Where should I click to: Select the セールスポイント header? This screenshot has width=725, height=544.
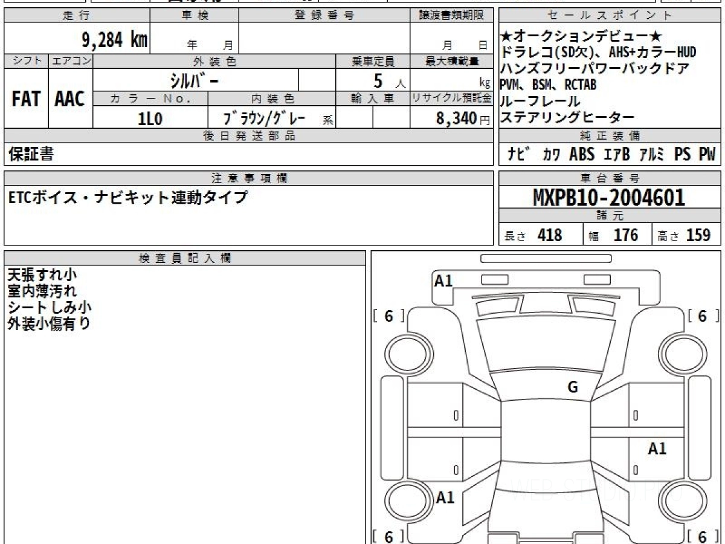610,16
